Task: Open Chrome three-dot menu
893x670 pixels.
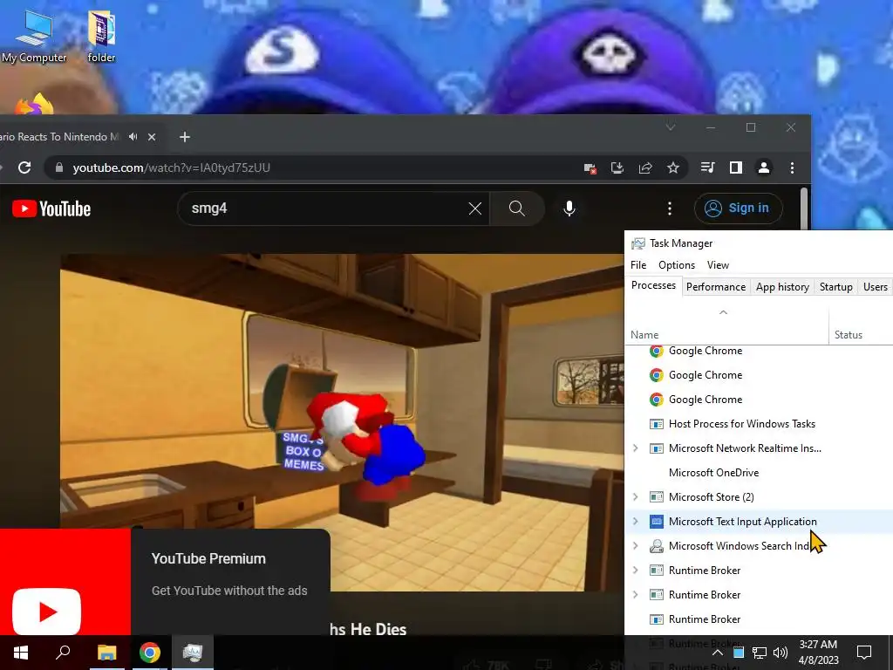Action: point(792,167)
